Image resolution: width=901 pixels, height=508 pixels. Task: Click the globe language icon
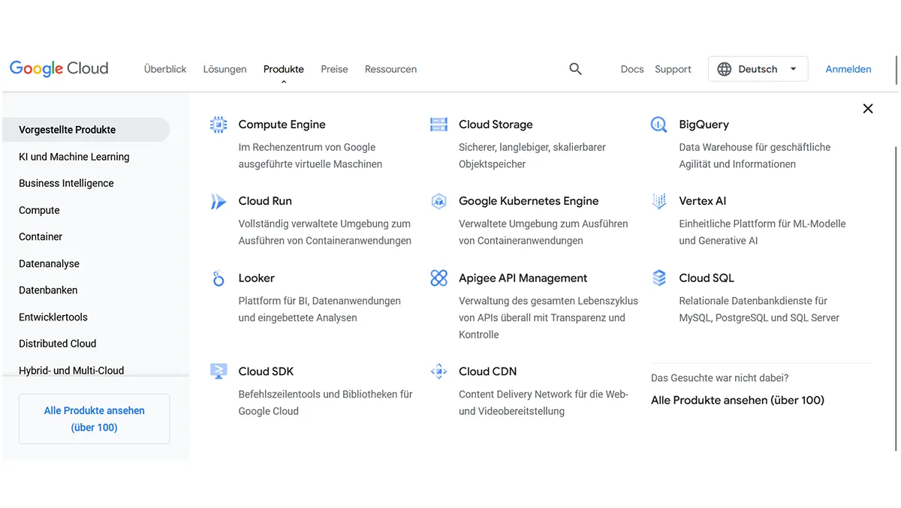tap(724, 69)
